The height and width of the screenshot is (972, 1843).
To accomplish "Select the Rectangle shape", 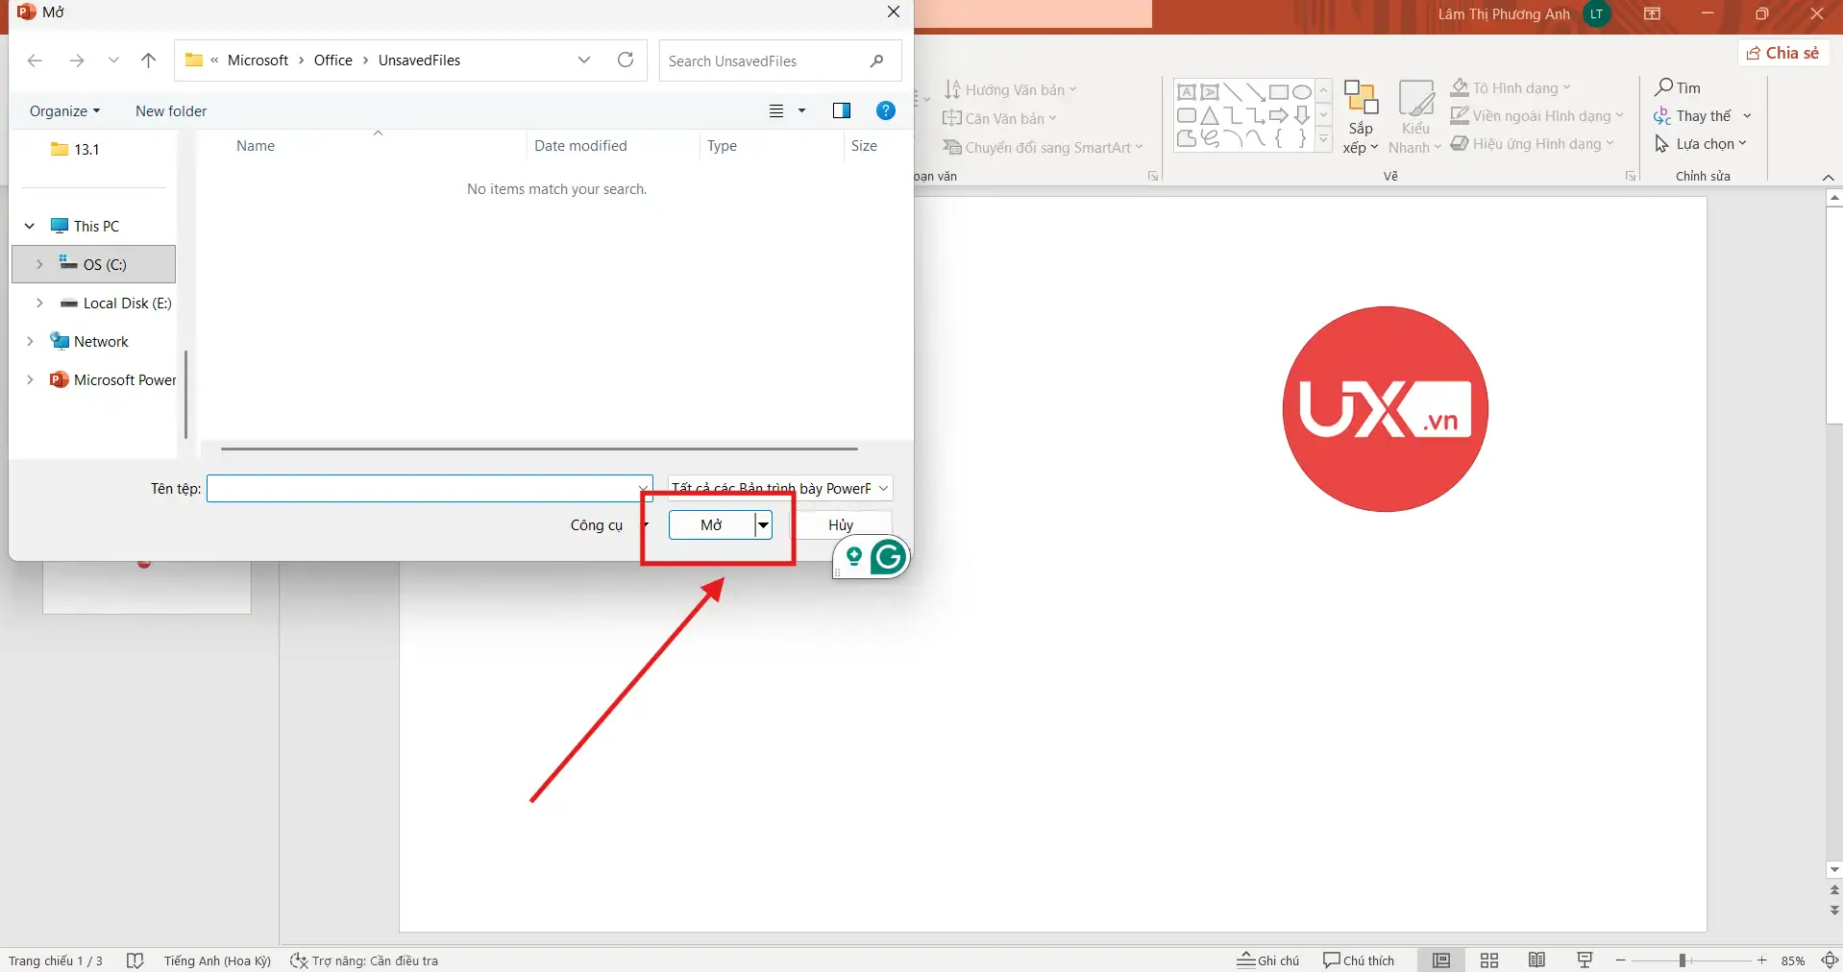I will 1278,92.
